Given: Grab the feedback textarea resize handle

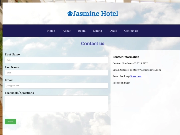Looking at the screenshot, I should click(107, 111).
